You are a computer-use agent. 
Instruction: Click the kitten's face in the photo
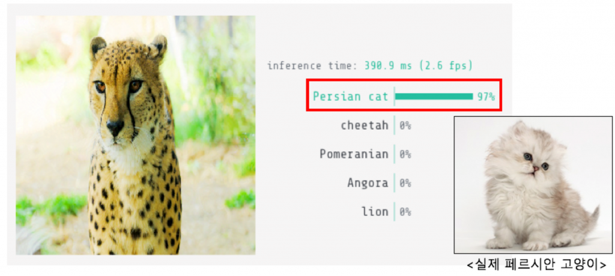[533, 162]
